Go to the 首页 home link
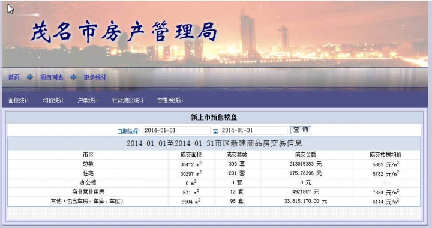This screenshot has height=228, width=432. 14,77
